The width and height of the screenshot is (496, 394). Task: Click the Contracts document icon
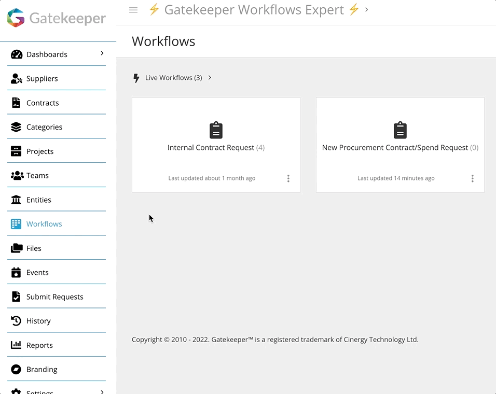point(16,103)
